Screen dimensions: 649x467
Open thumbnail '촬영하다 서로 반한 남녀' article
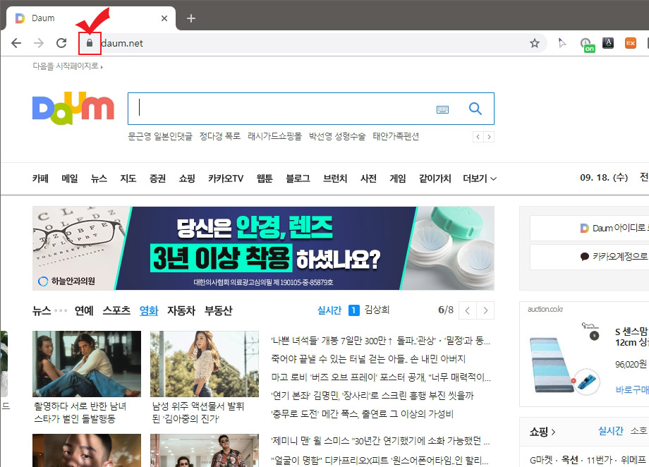tap(87, 364)
